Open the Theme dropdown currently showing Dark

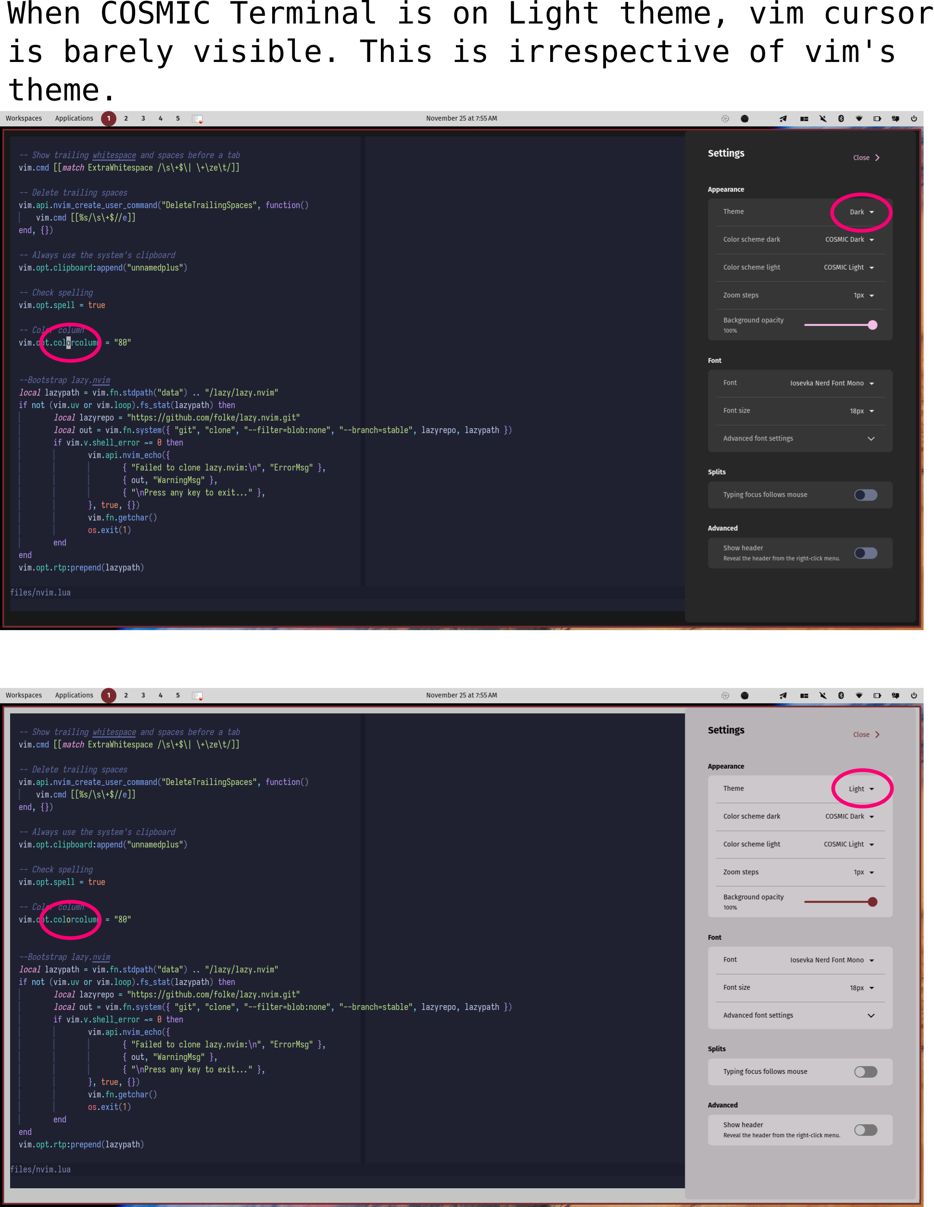coord(861,212)
